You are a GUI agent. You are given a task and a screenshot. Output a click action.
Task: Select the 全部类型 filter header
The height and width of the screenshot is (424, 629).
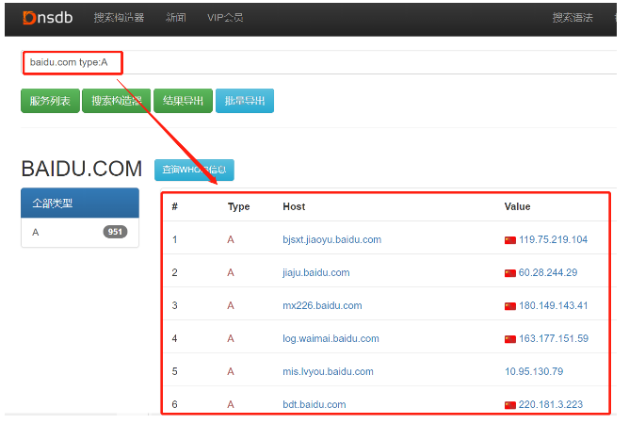[80, 203]
